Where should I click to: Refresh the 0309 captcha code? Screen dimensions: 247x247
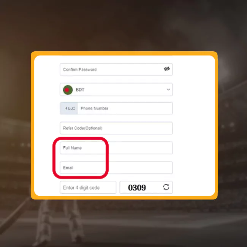(166, 187)
